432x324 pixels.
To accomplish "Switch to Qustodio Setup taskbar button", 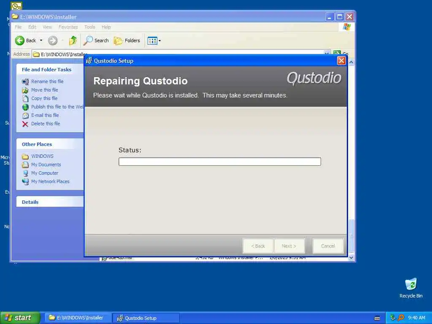I will [146, 318].
